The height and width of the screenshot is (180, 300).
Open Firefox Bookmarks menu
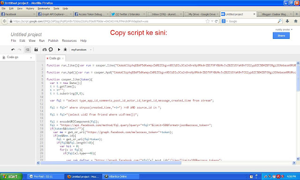(x=44, y=8)
